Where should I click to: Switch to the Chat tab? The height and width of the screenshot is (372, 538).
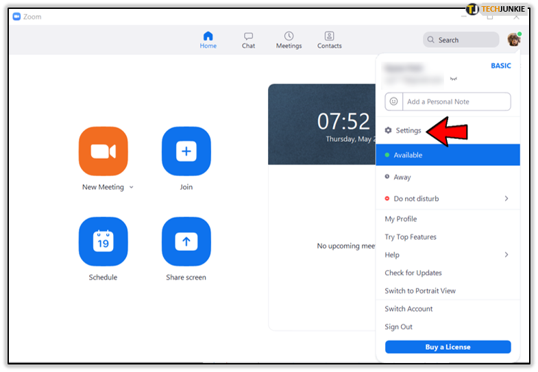click(248, 40)
